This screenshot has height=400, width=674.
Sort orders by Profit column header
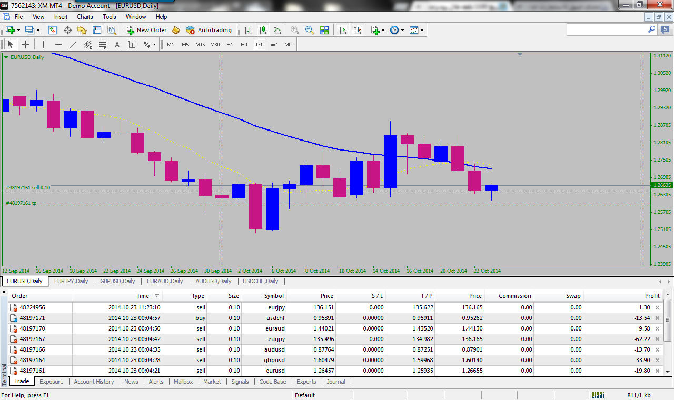coord(623,296)
